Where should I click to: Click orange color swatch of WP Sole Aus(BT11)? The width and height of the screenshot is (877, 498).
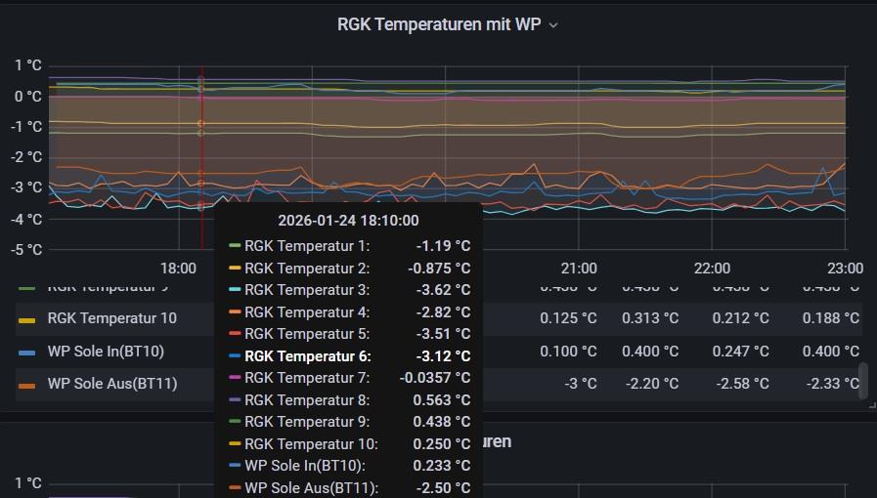pyautogui.click(x=27, y=385)
